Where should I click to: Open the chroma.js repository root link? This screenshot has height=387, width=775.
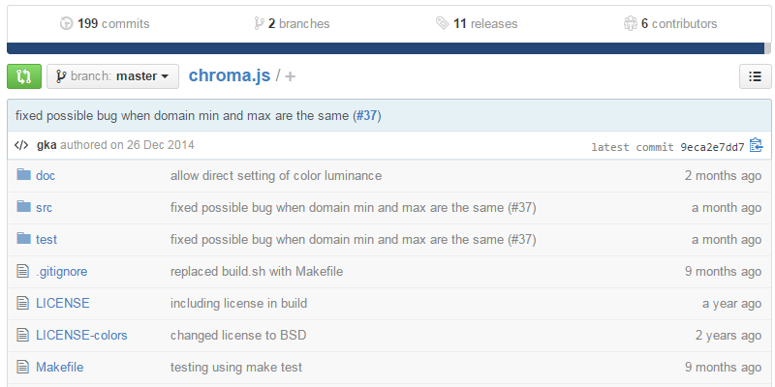pos(229,76)
